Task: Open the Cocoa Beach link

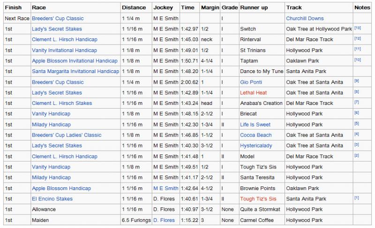Action: click(x=255, y=135)
